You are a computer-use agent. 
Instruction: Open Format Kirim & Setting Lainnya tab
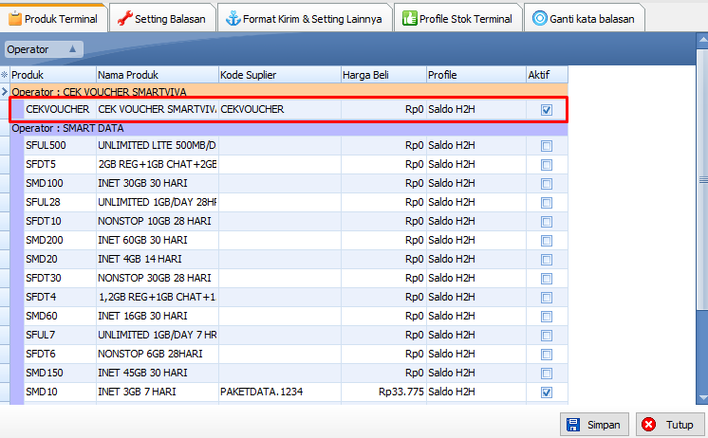pos(305,19)
